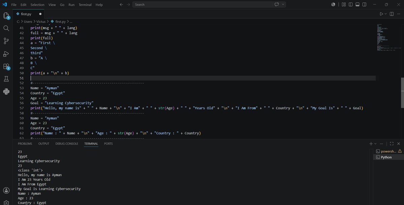
Task: Run Python file with play button
Action: pos(381,14)
